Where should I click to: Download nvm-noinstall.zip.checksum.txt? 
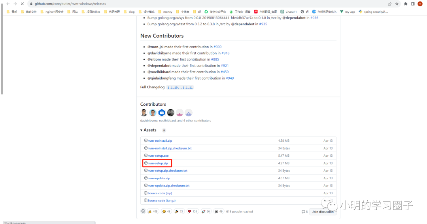point(169,148)
